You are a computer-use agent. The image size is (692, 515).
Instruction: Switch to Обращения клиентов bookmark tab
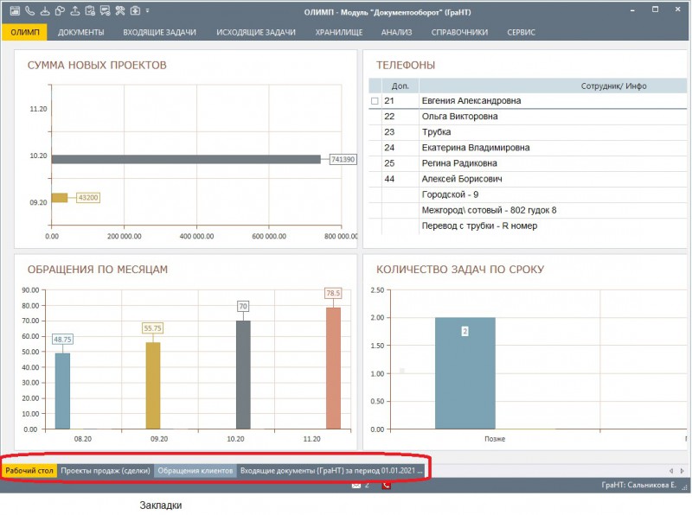click(x=195, y=471)
